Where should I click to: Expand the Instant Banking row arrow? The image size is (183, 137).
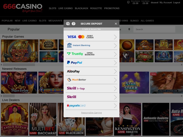click(115, 46)
